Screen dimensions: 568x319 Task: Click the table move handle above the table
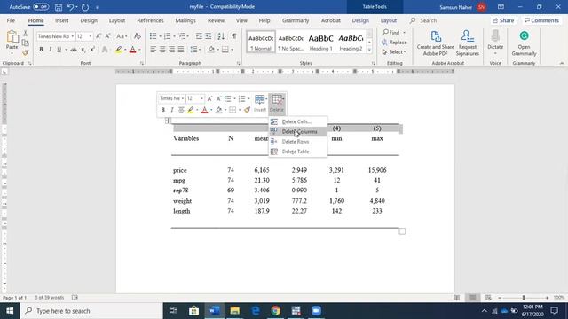168,121
